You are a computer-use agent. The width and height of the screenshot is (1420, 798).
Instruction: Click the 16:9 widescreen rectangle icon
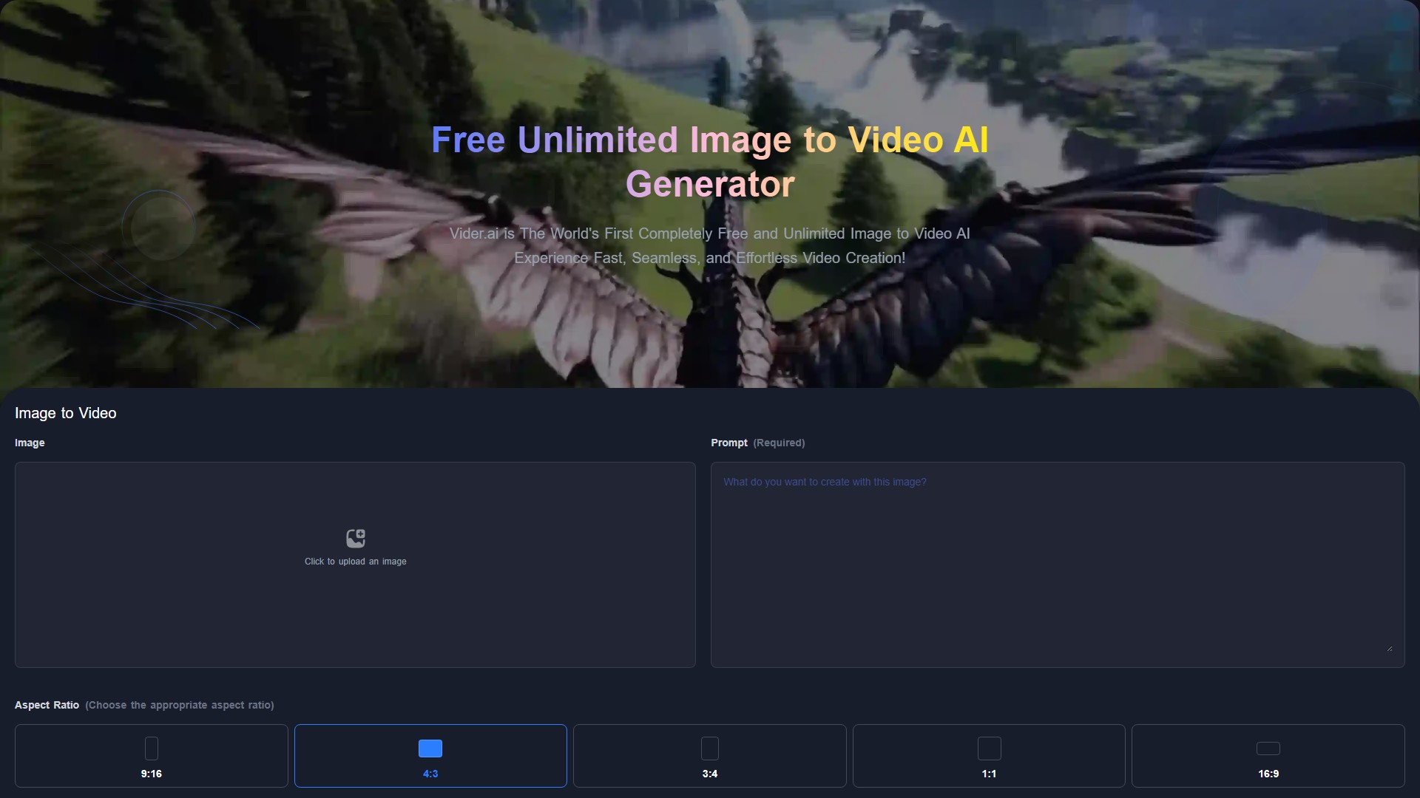(1268, 748)
